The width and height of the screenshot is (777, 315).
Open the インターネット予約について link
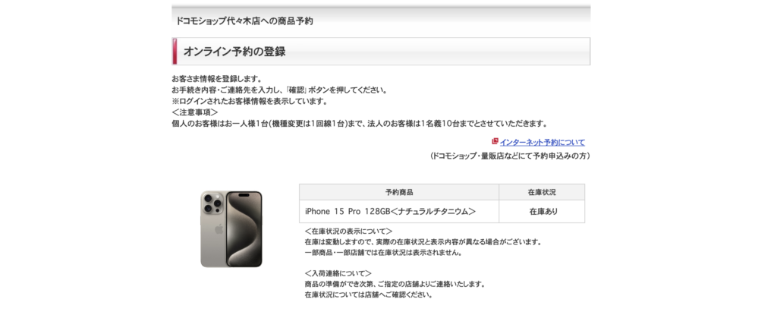tap(542, 143)
